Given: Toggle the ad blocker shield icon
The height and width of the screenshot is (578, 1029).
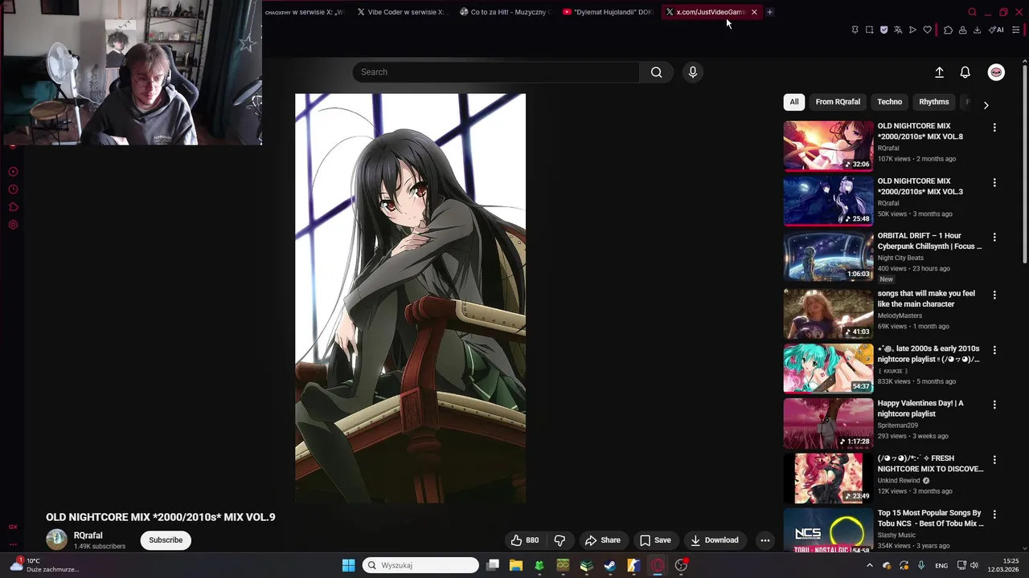Looking at the screenshot, I should (883, 30).
